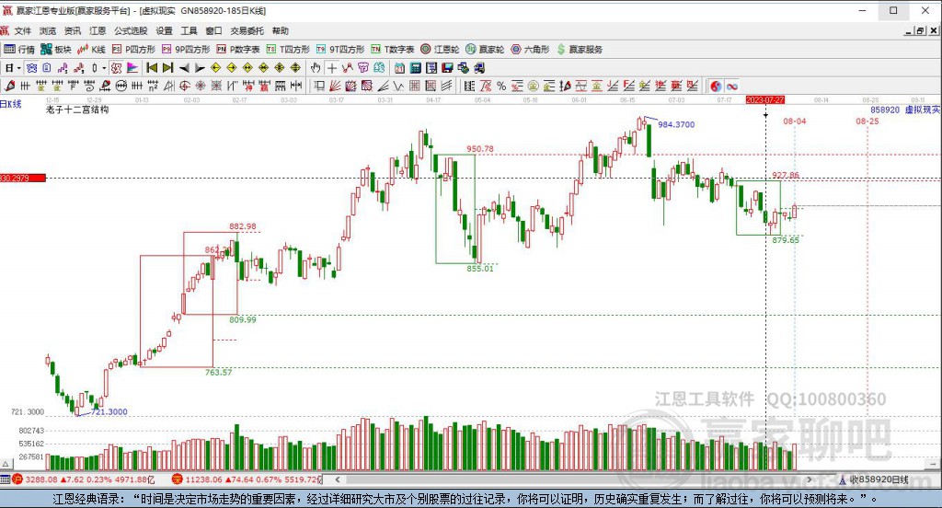The image size is (942, 508).
Task: Open the 板块 sectors view
Action: point(56,50)
